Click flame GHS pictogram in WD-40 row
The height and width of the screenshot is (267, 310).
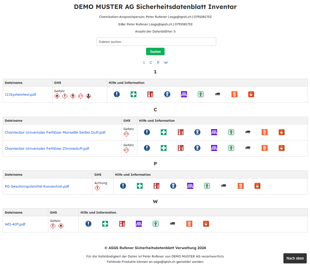pos(61,226)
